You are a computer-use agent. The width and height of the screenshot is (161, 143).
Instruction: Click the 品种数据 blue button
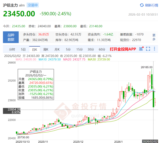11,37
